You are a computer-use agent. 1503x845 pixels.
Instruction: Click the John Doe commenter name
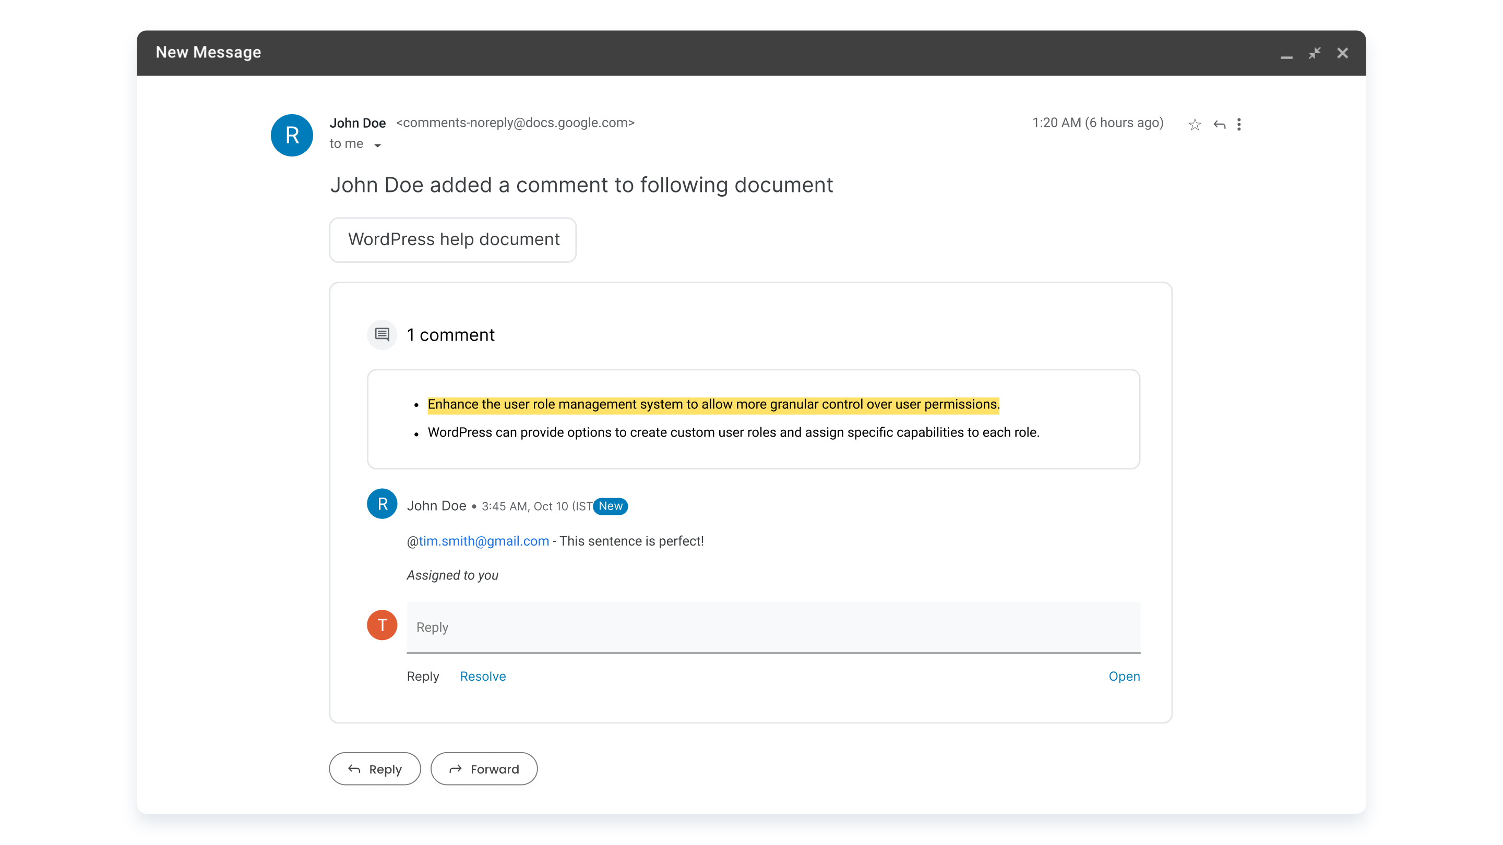436,505
